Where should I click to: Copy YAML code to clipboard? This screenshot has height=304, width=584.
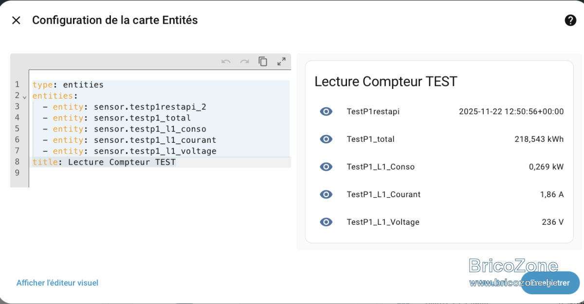point(263,62)
